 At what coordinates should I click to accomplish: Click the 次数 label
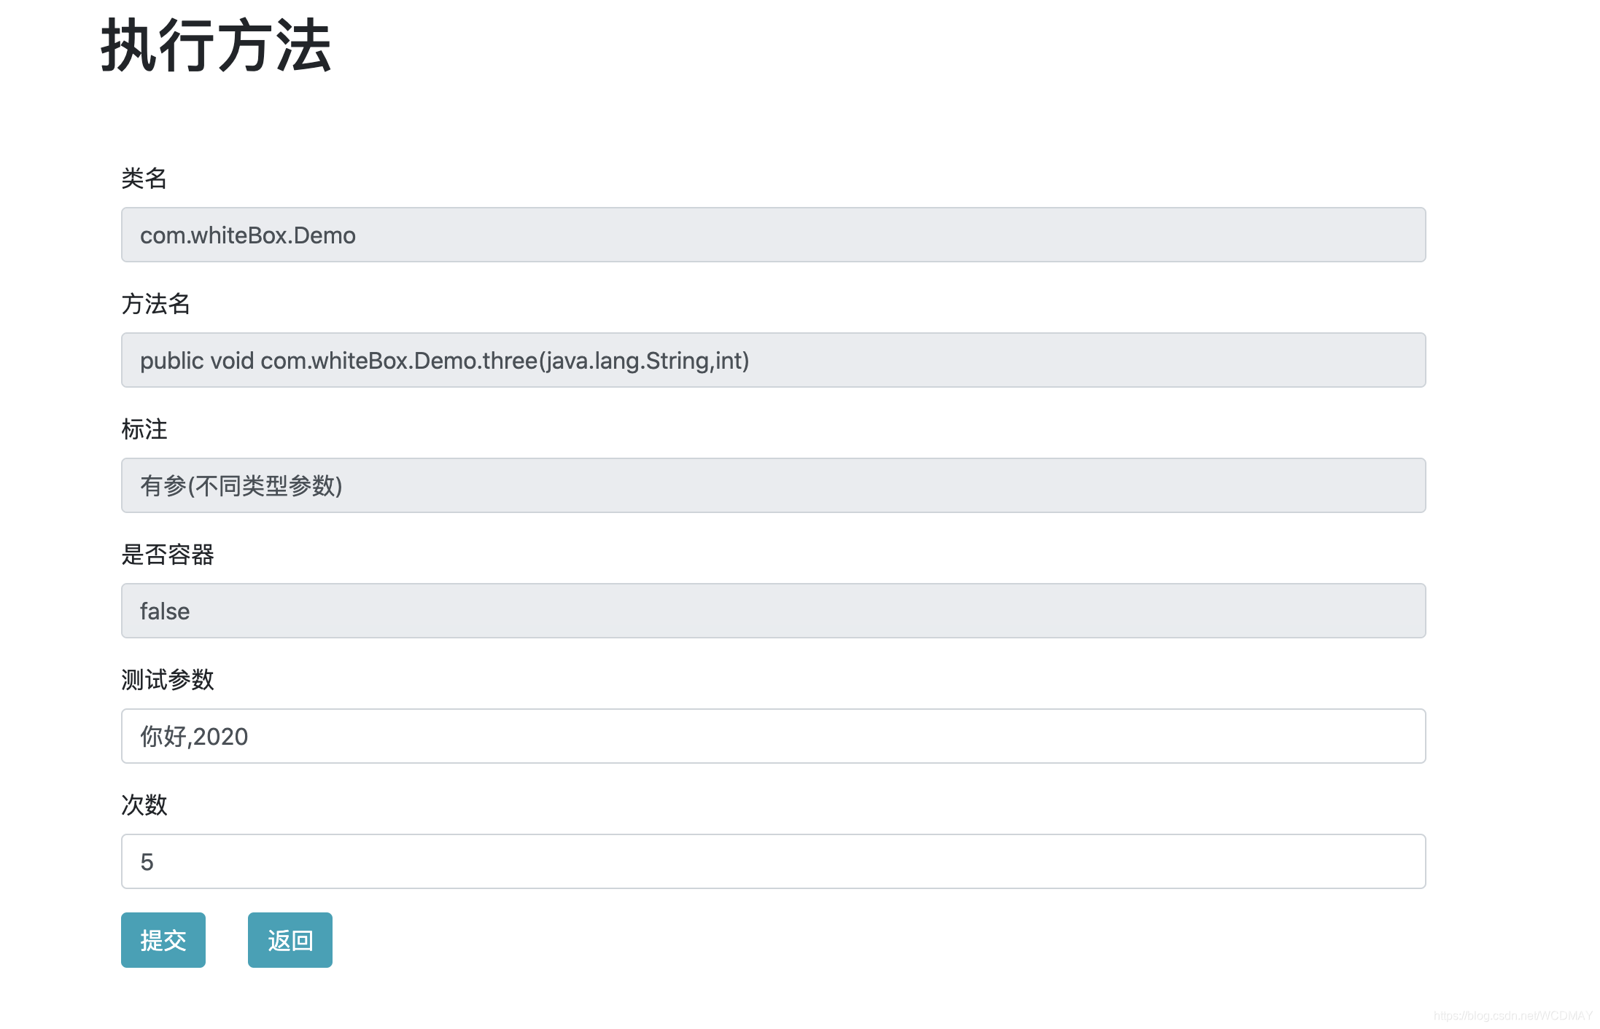click(144, 805)
